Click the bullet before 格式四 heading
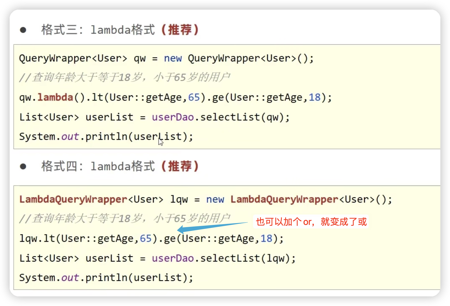This screenshot has height=306, width=450. [23, 166]
